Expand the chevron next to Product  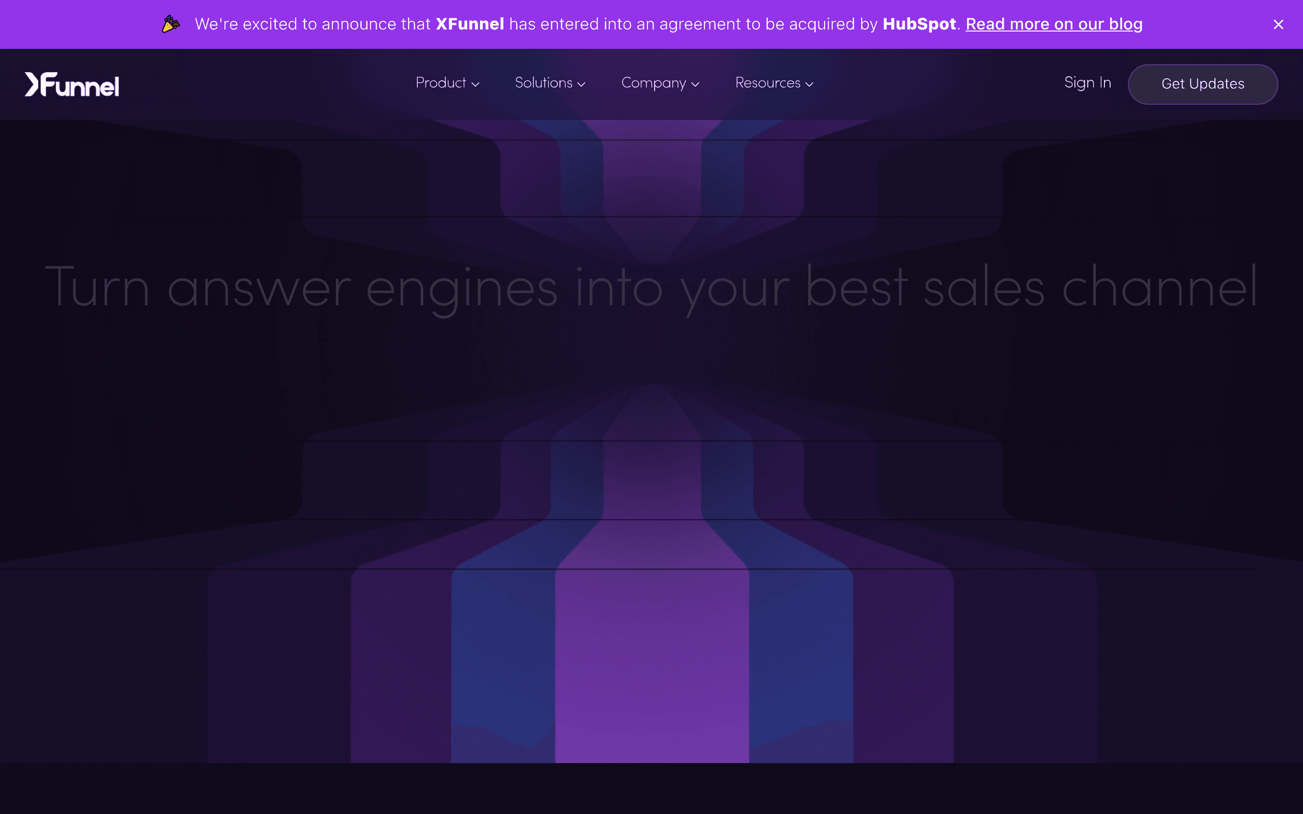pos(475,84)
